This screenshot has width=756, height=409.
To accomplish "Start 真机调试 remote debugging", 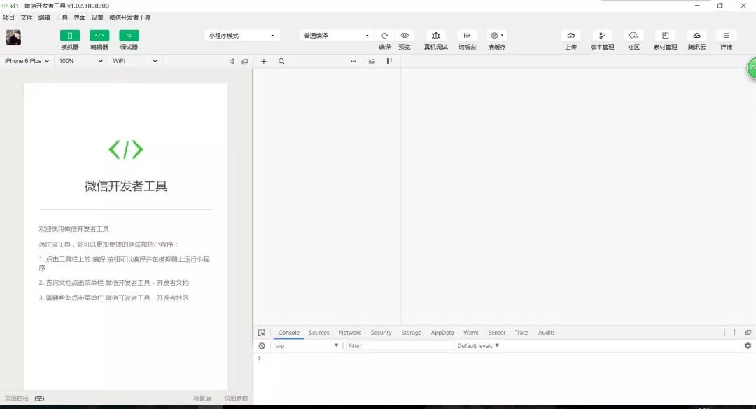I will click(436, 36).
